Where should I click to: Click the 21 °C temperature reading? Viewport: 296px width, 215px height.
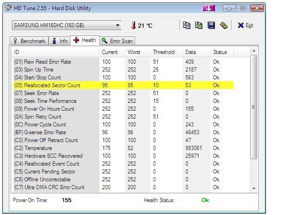[145, 25]
